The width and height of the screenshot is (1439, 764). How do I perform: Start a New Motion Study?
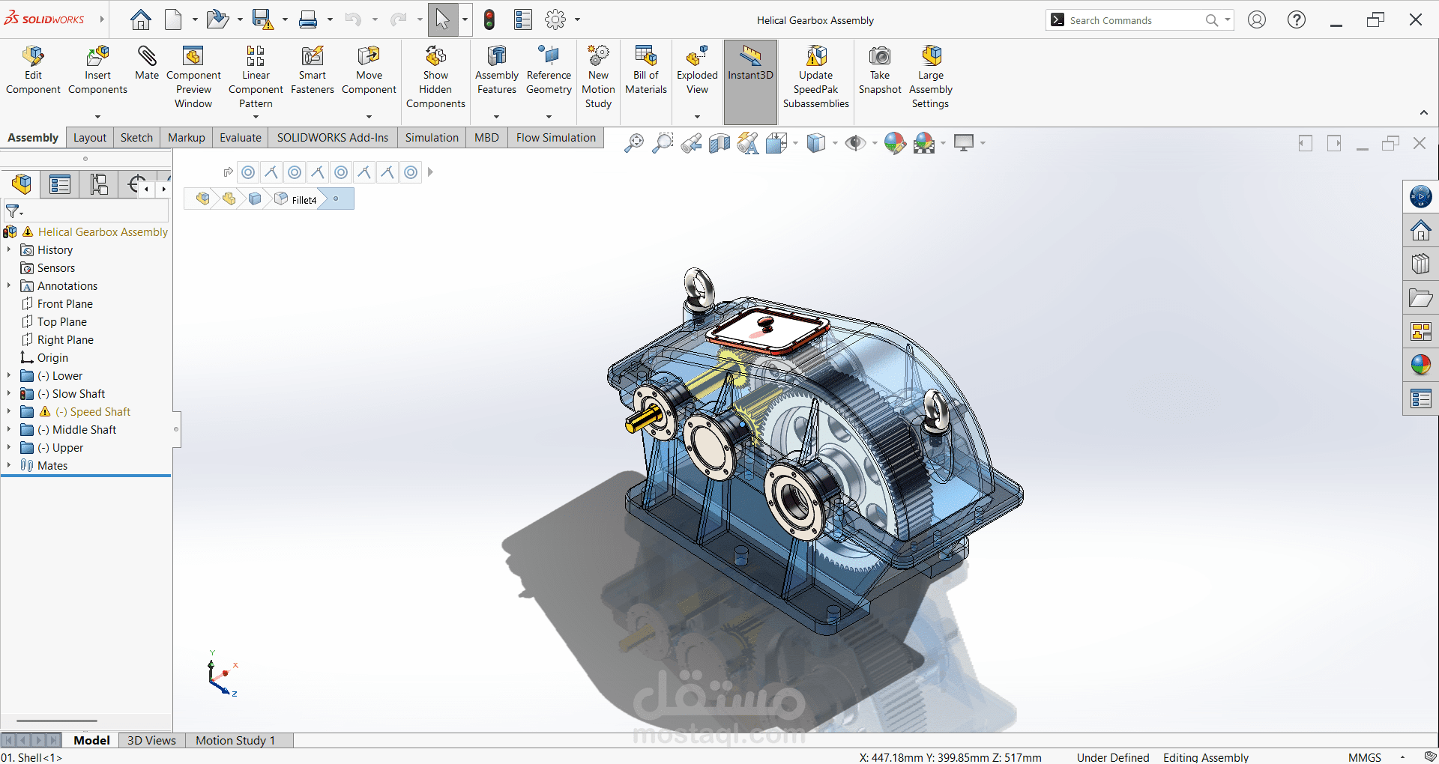click(x=598, y=77)
